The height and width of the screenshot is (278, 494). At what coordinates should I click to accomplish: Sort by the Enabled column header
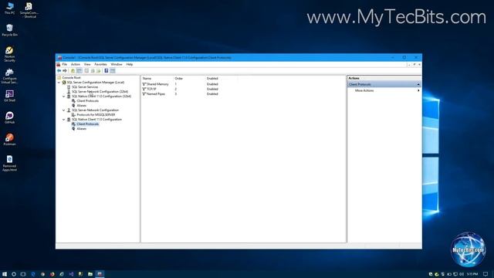point(212,79)
